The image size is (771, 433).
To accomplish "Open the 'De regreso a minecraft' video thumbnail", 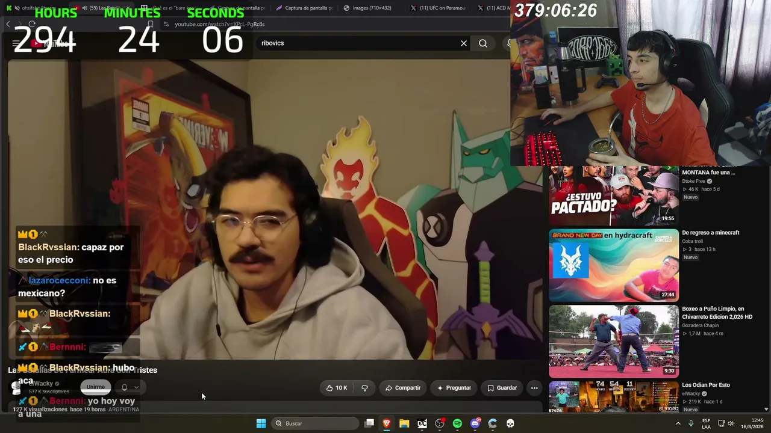I will 613,265.
